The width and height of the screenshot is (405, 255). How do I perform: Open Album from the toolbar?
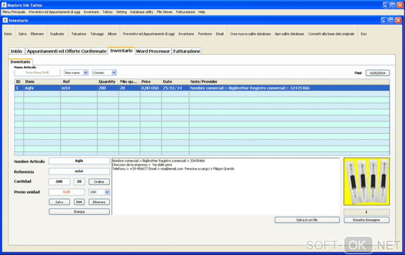coord(112,34)
